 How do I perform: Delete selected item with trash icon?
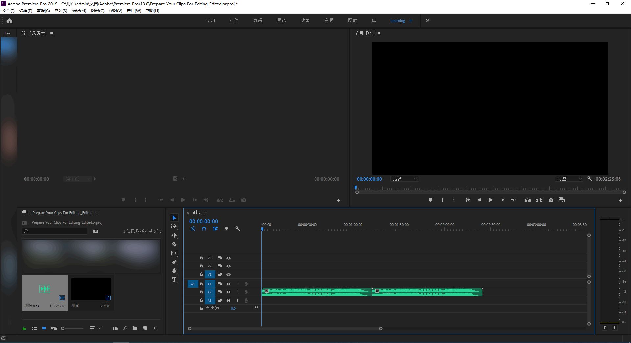tap(154, 328)
